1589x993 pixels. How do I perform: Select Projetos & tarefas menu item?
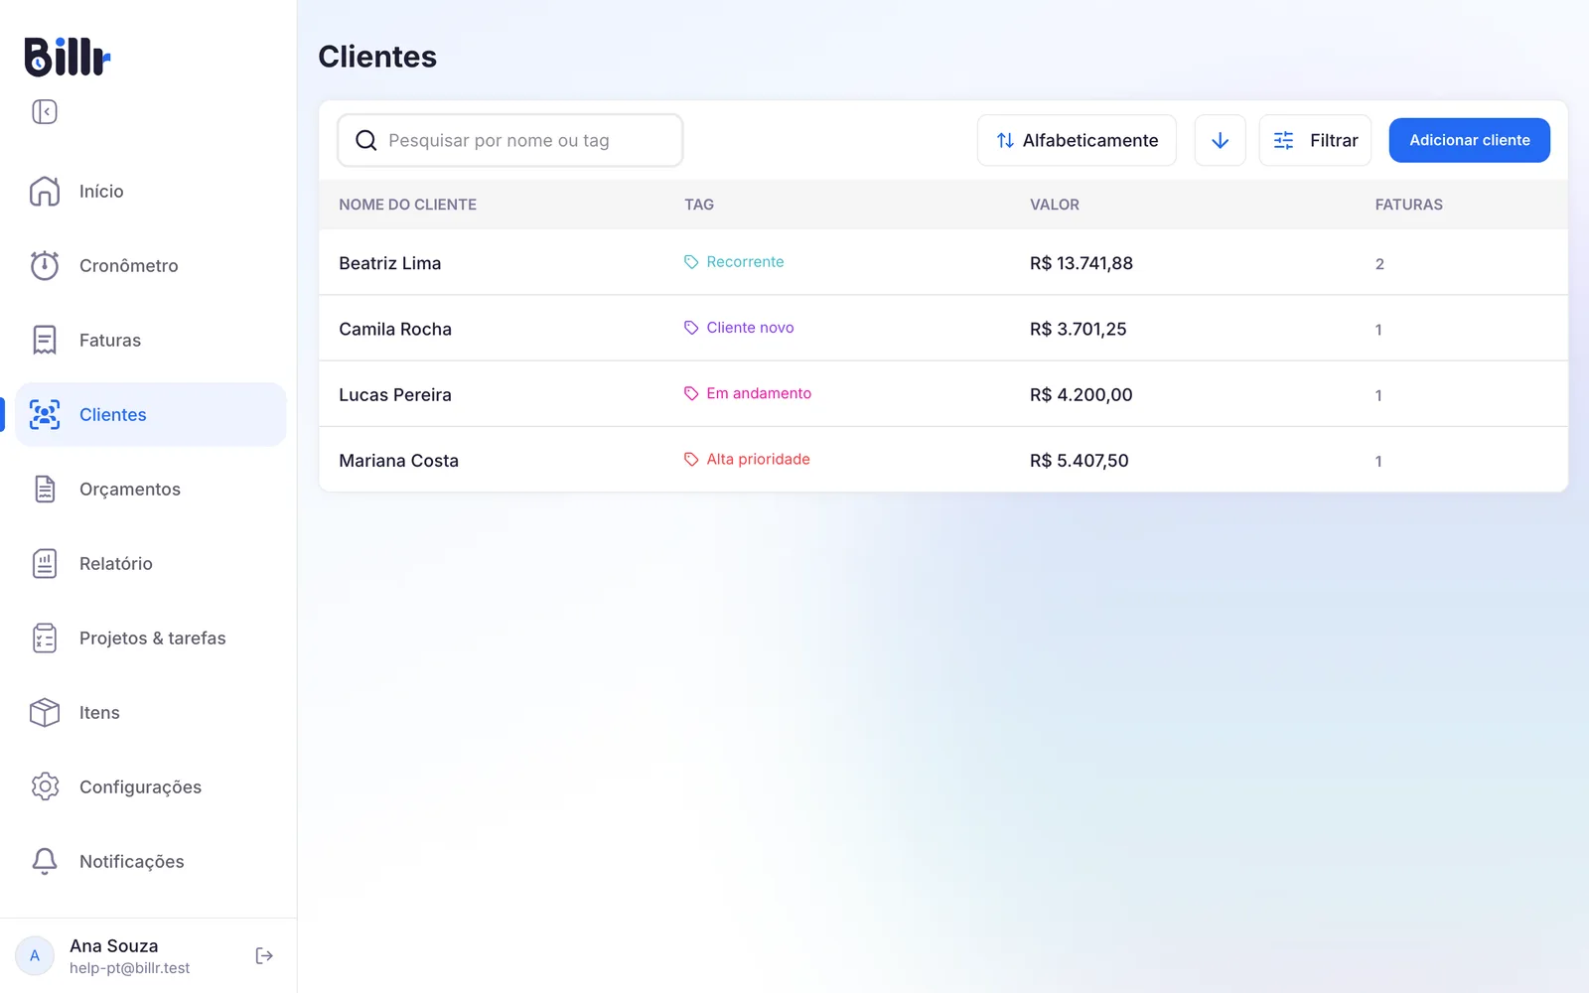pyautogui.click(x=151, y=638)
